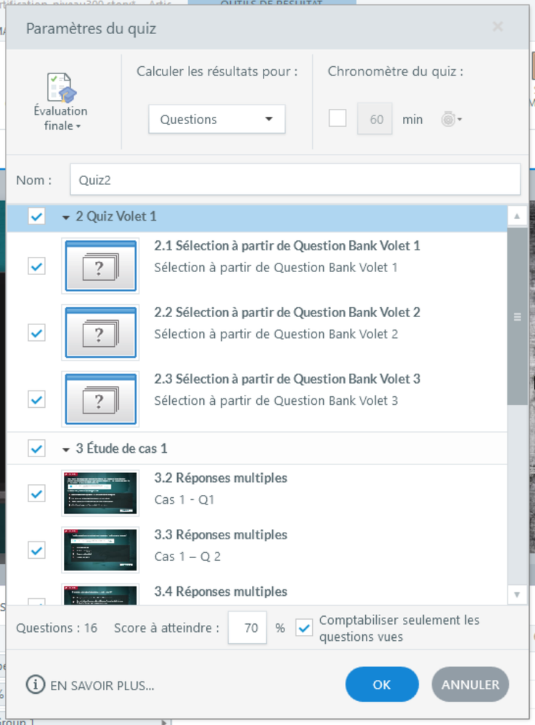Click the slide list scrollbar thumb
The height and width of the screenshot is (725, 535).
(517, 316)
